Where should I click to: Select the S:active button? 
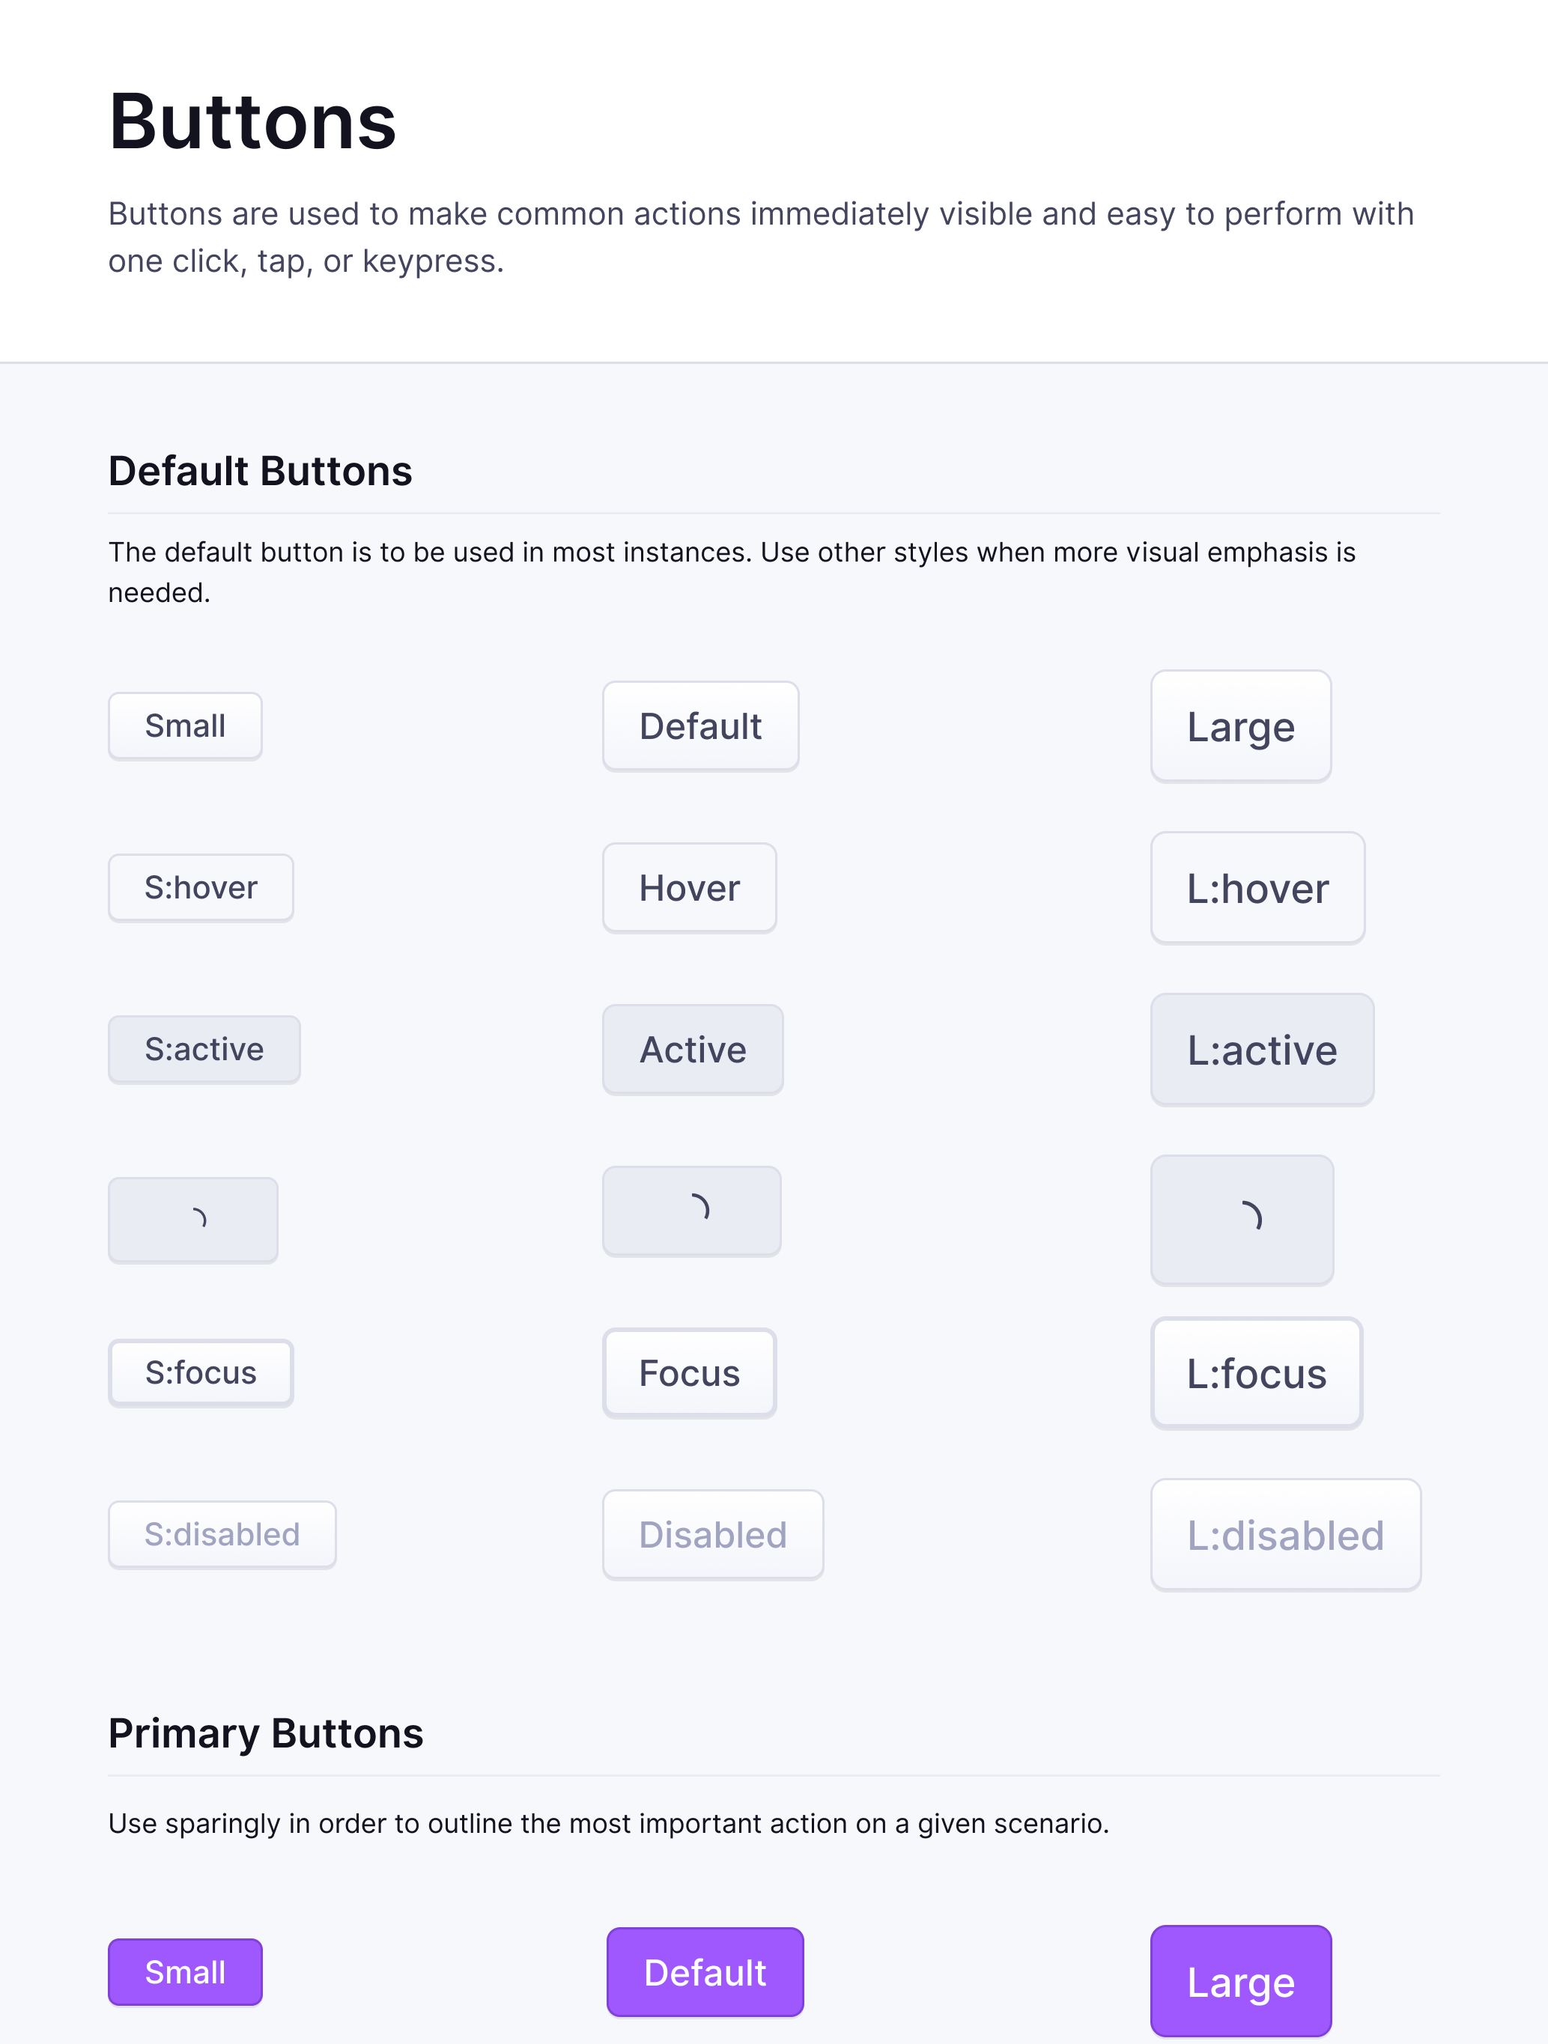coord(204,1050)
